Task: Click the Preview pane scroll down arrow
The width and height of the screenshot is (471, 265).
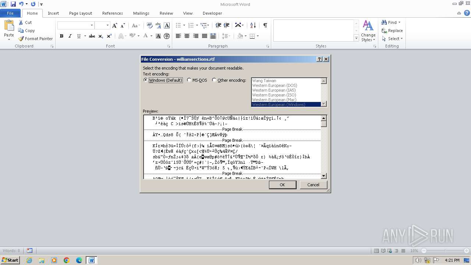Action: (x=324, y=176)
